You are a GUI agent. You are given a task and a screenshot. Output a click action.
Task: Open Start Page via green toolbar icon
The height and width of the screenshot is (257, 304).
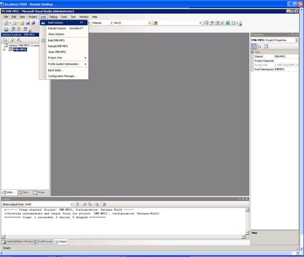click(x=228, y=23)
